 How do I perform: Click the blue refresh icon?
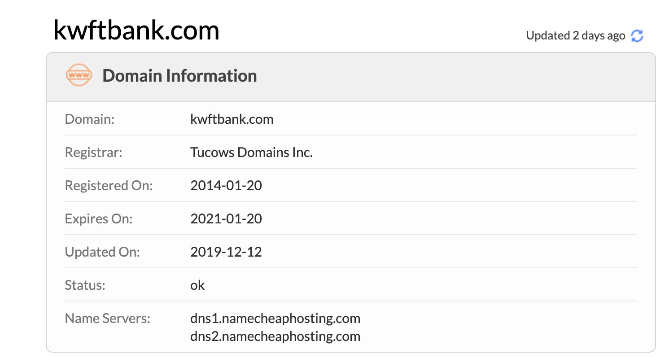[x=637, y=36]
